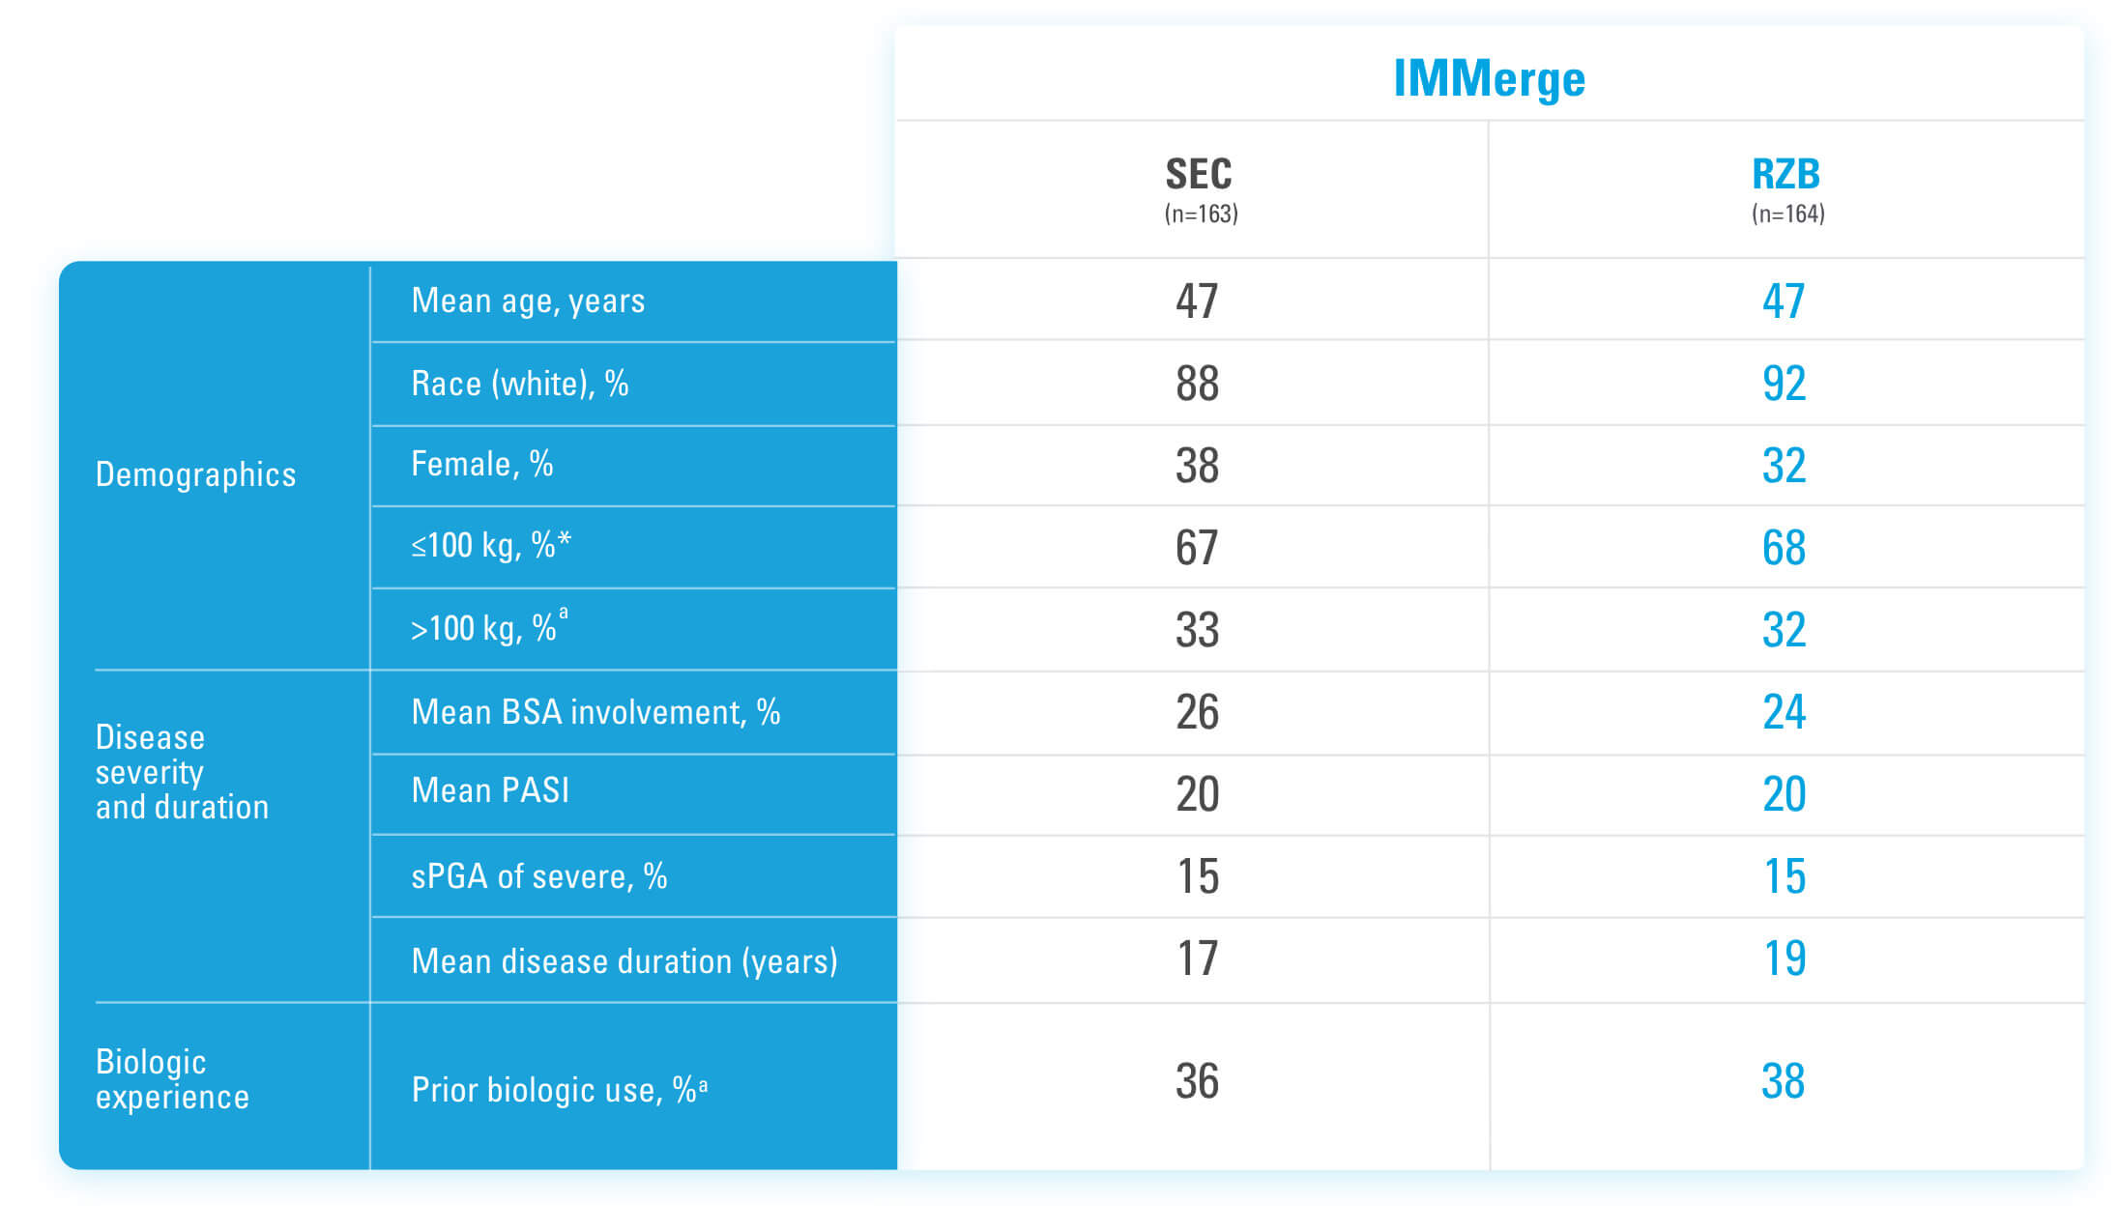Click the Mean PASI row label
Image resolution: width=2119 pixels, height=1231 pixels.
pos(490,790)
